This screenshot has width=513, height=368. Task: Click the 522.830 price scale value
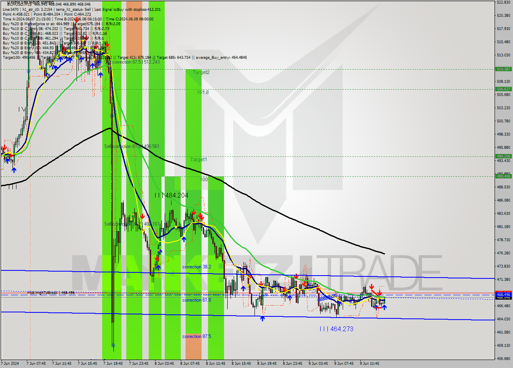[x=503, y=2]
